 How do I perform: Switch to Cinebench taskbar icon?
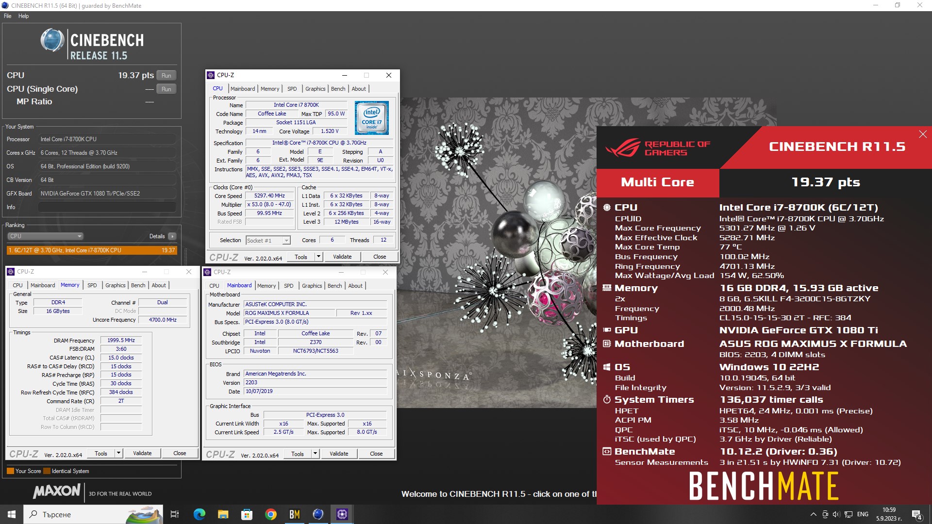point(318,514)
